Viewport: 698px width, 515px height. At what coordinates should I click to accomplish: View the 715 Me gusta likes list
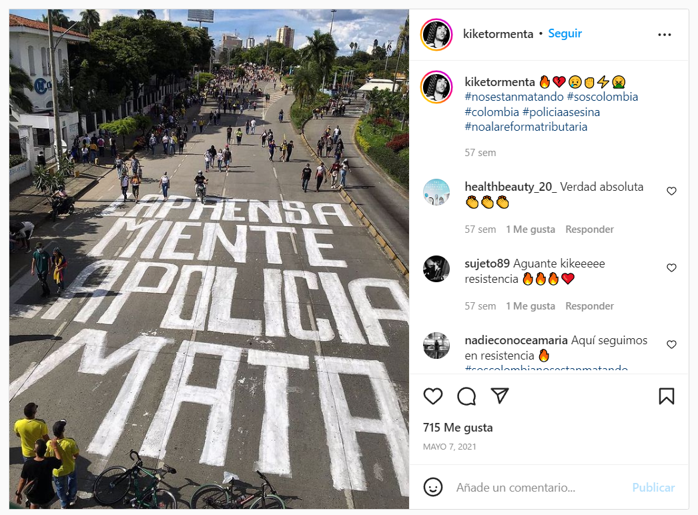tap(458, 428)
